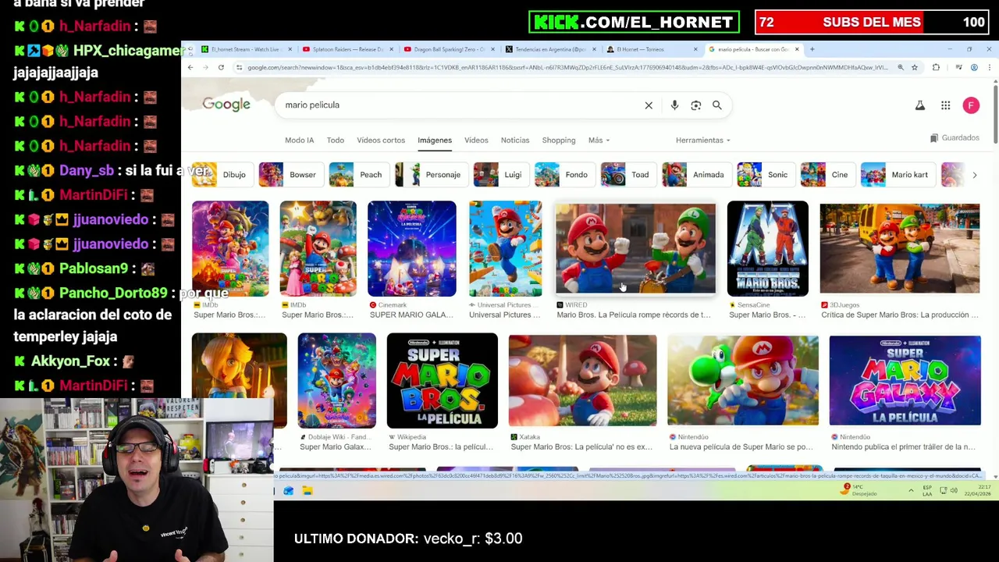Open Guardados saved items
999x562 pixels.
pyautogui.click(x=955, y=138)
